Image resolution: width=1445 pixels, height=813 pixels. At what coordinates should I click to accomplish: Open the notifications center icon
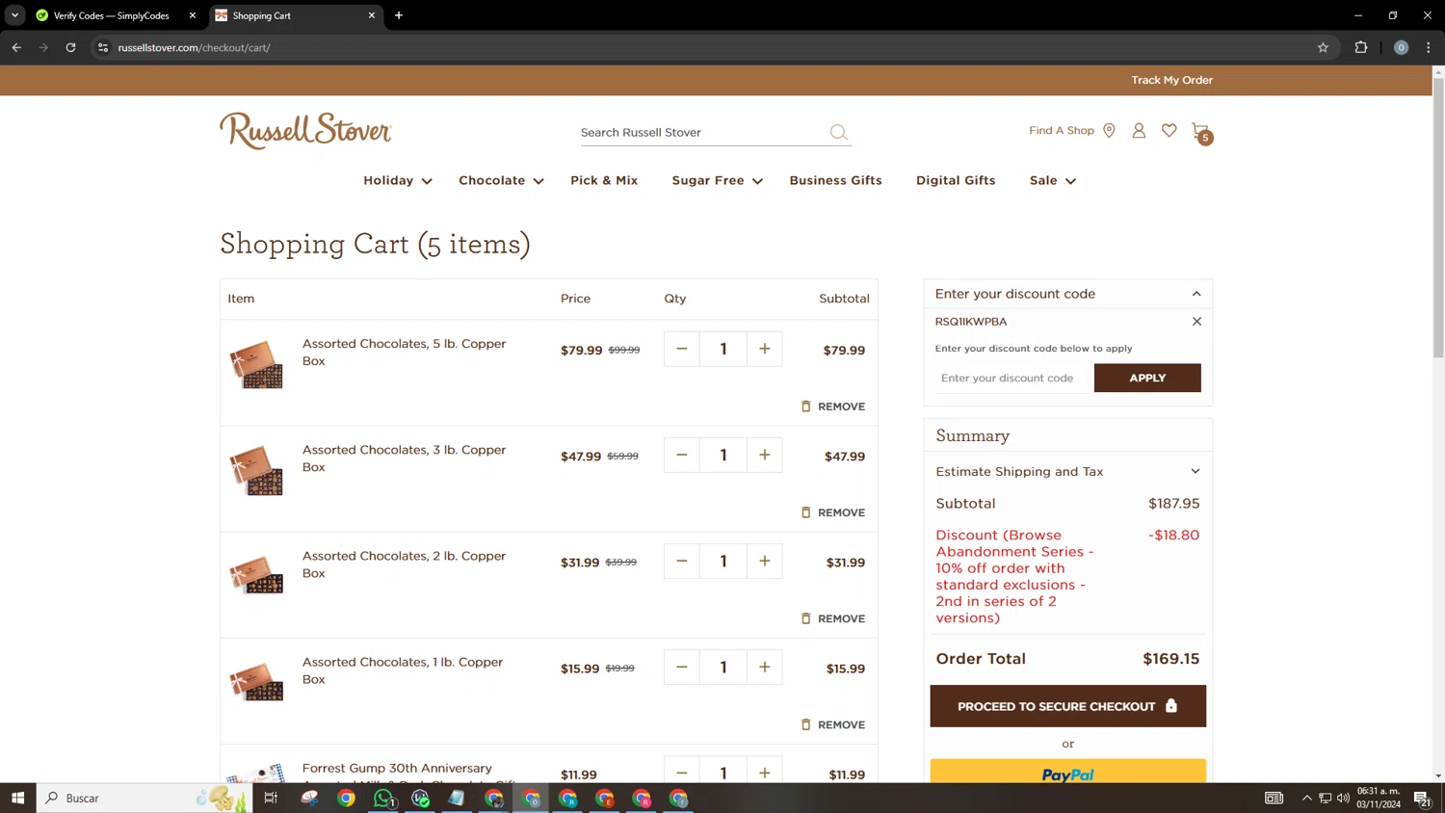(x=1422, y=798)
